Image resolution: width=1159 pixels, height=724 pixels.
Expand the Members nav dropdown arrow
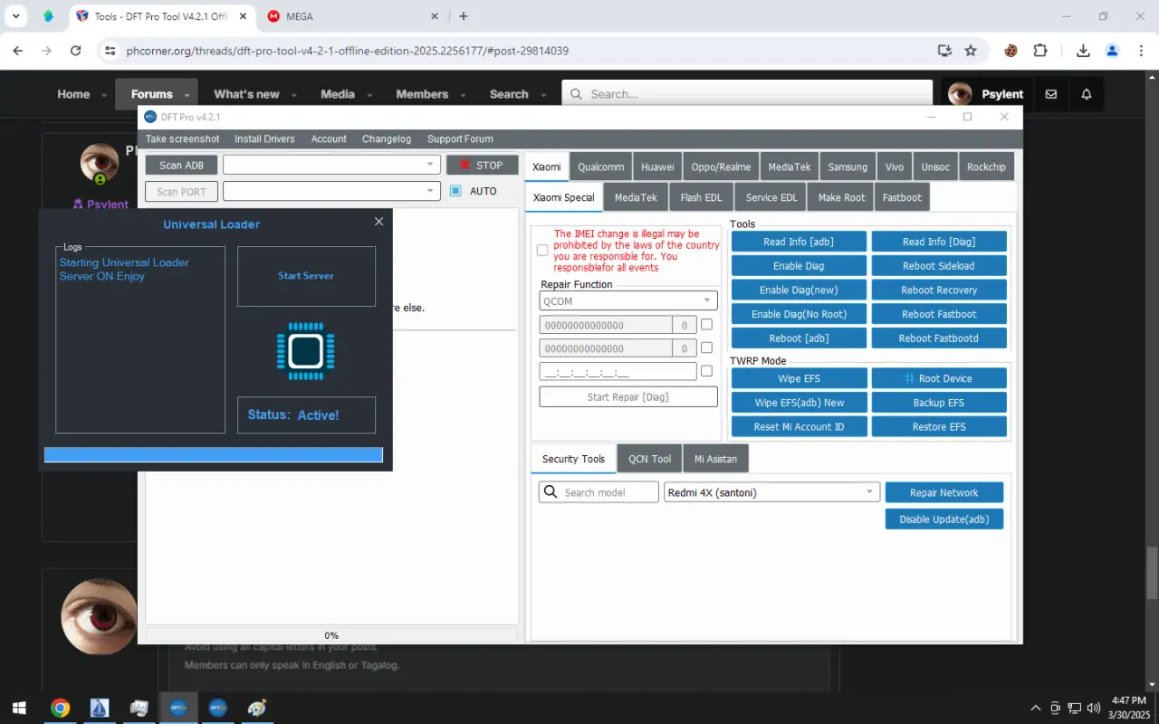pyautogui.click(x=463, y=95)
